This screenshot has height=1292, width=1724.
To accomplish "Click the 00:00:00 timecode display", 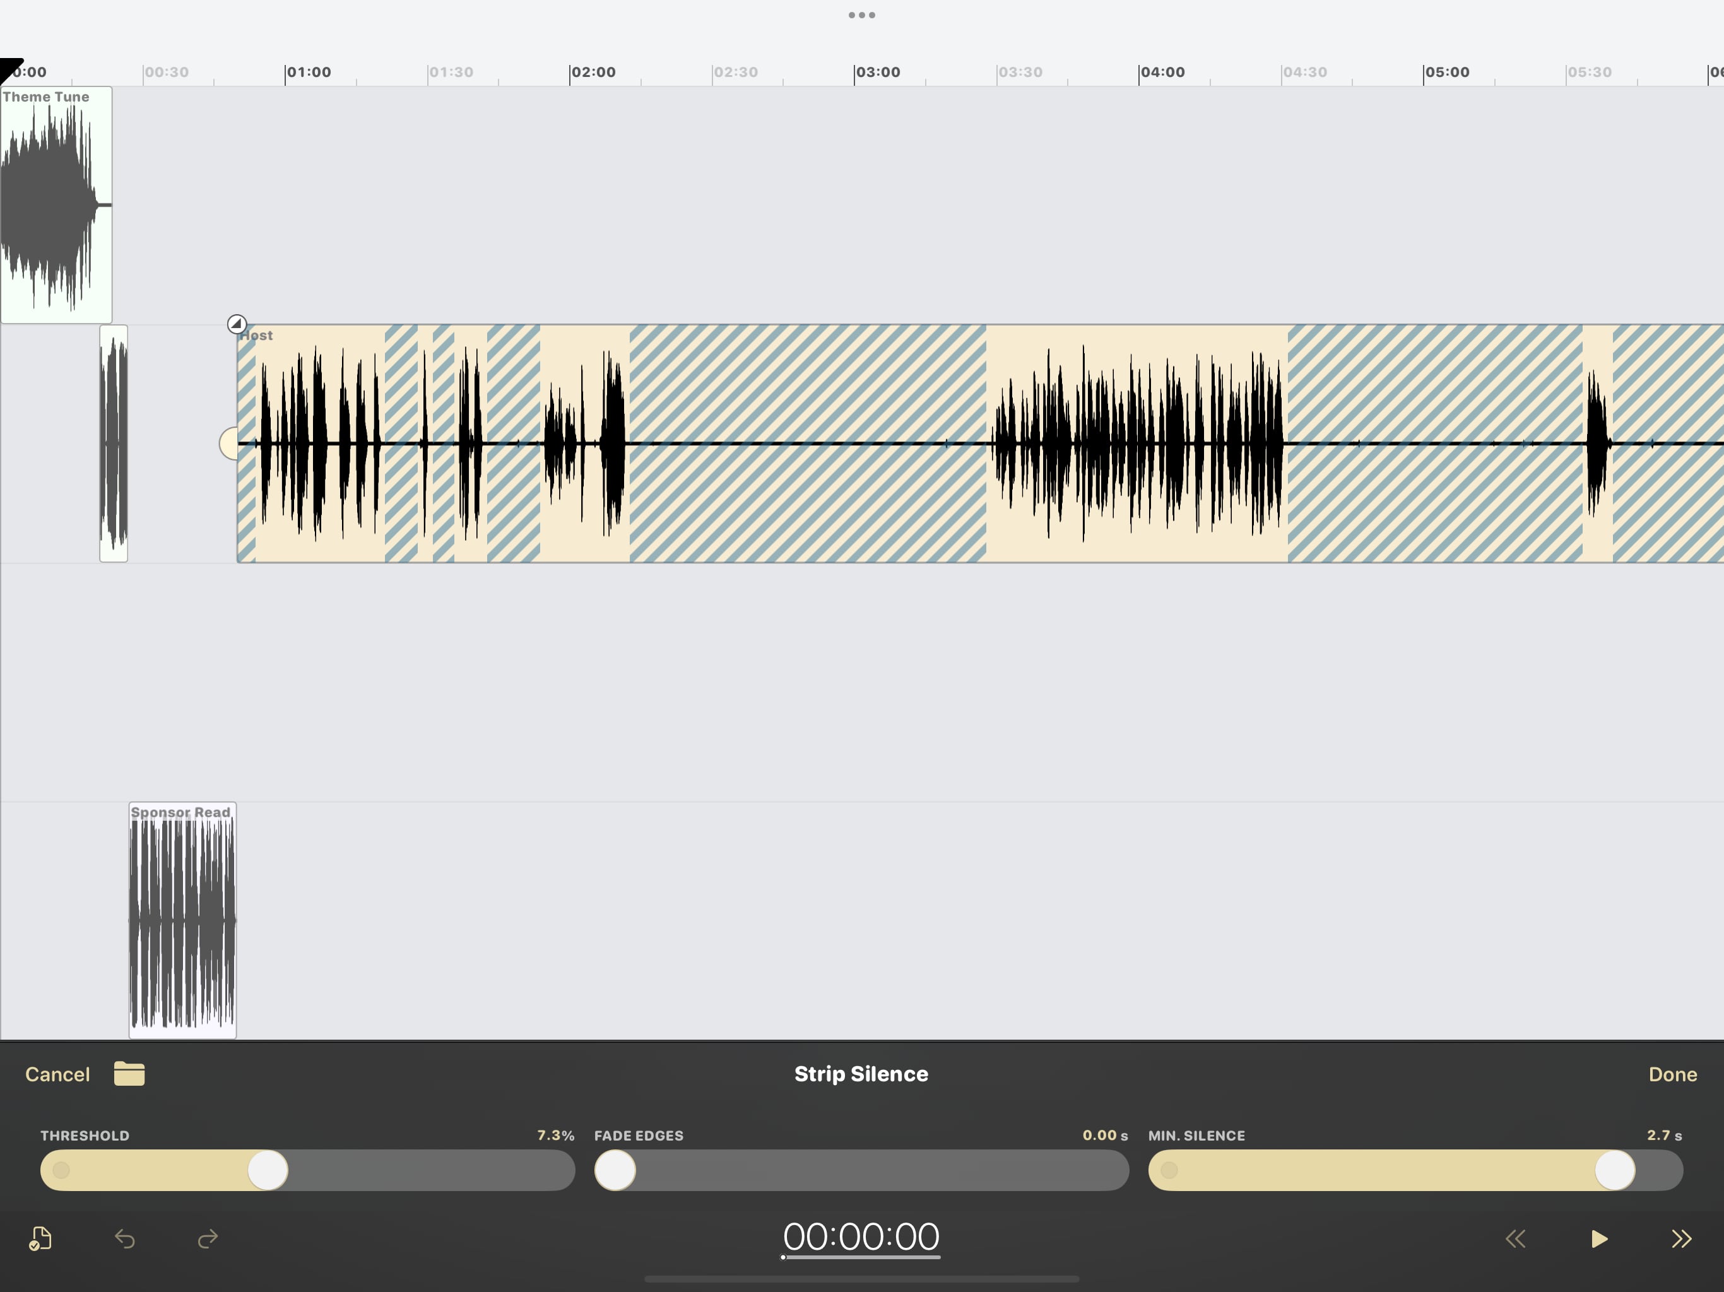I will [861, 1236].
